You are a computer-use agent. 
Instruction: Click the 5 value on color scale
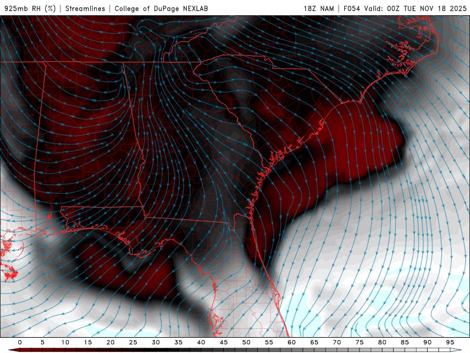(x=42, y=342)
